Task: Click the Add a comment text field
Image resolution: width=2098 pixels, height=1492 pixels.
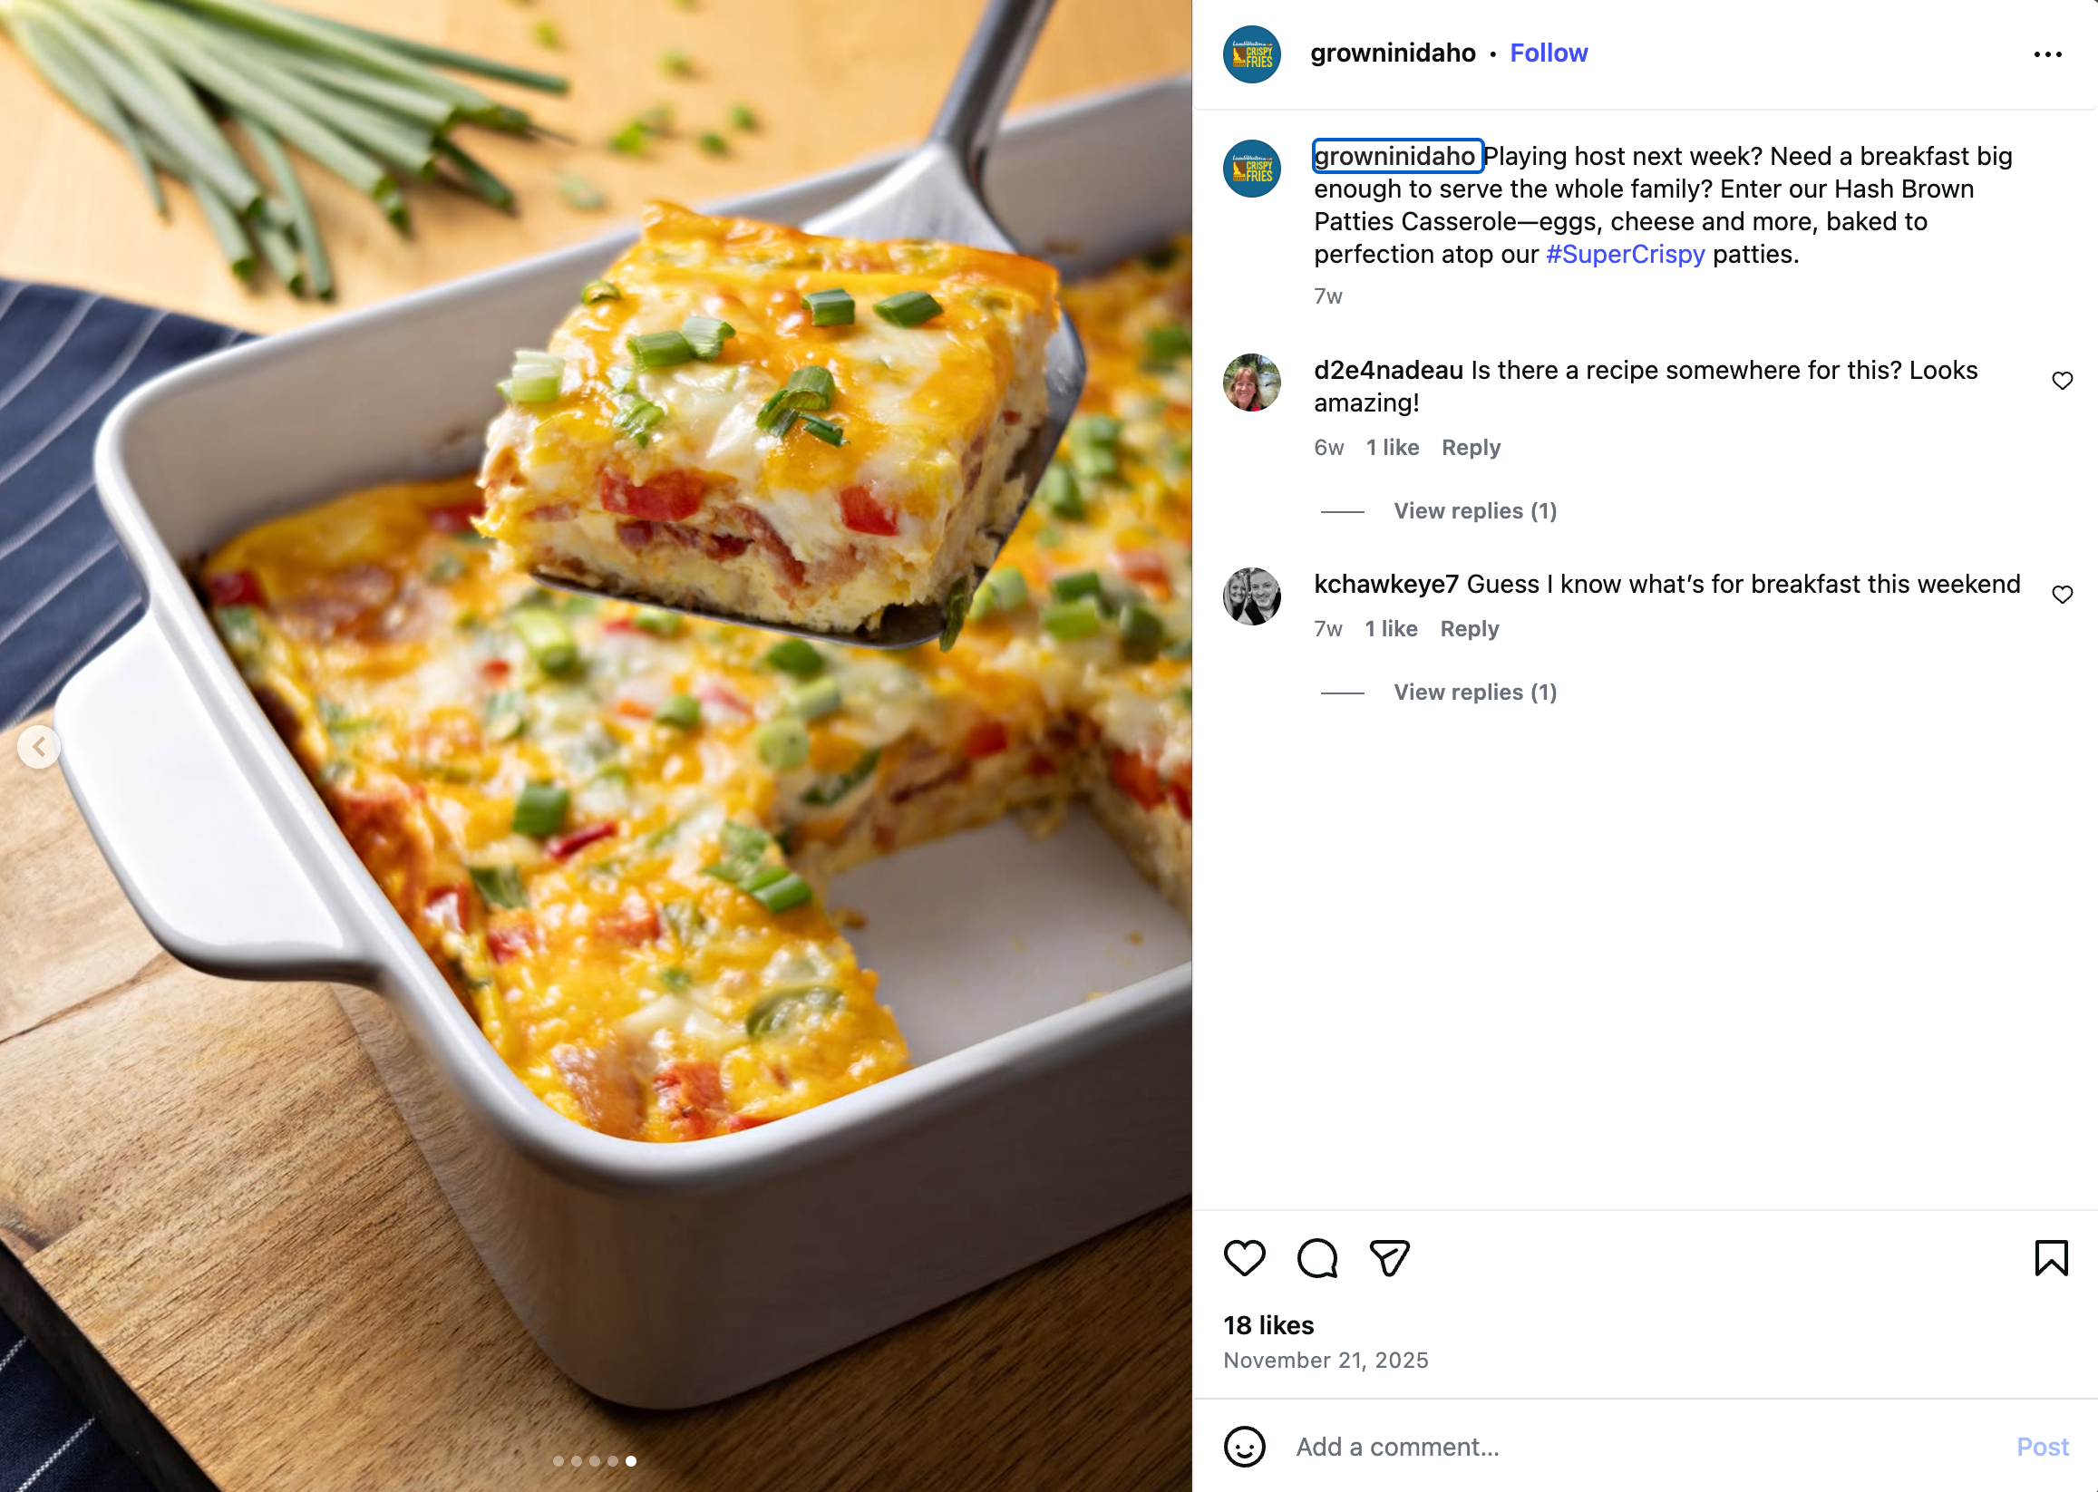Action: pyautogui.click(x=1636, y=1446)
